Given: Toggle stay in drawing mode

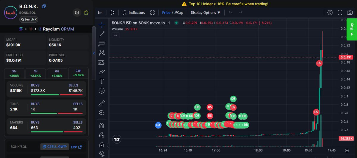Looking at the screenshot, I should point(102,135).
